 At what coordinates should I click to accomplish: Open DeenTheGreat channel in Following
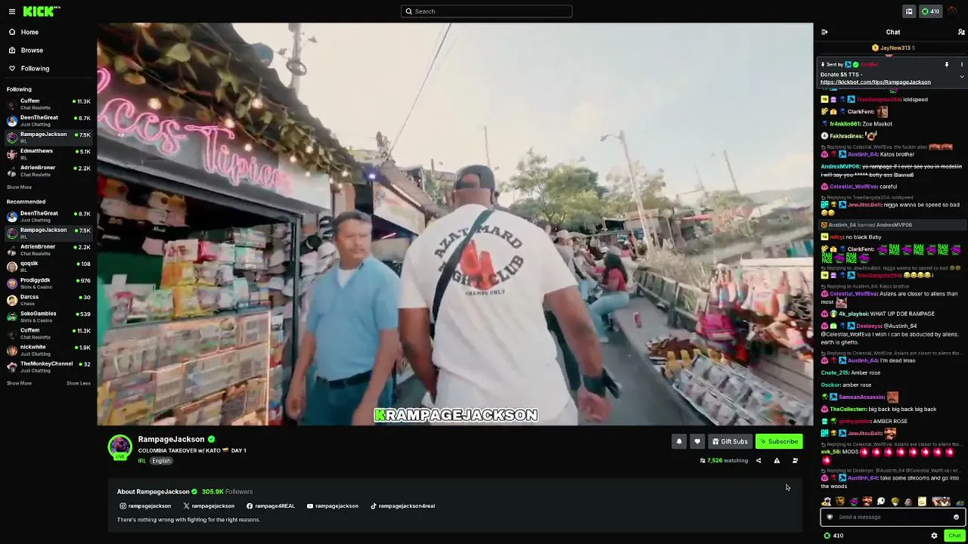(48, 121)
